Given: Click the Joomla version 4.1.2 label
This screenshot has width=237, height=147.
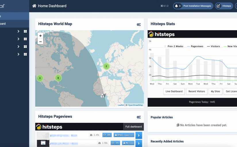Looking at the screenshot, I should tap(164, 6).
